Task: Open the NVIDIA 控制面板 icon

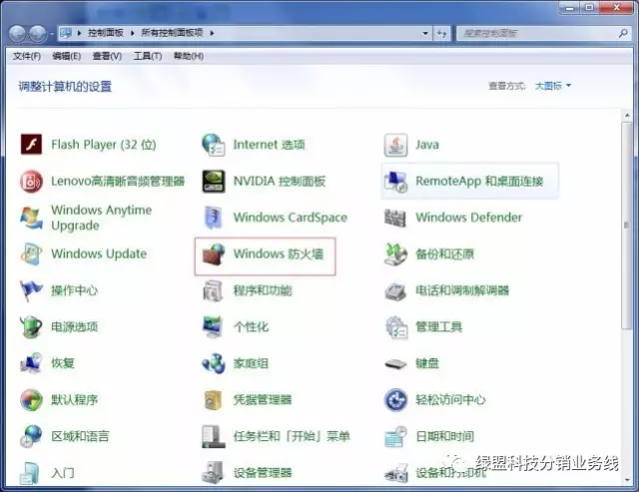Action: [x=214, y=182]
